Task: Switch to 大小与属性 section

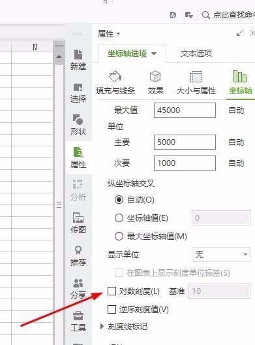Action: (x=196, y=82)
